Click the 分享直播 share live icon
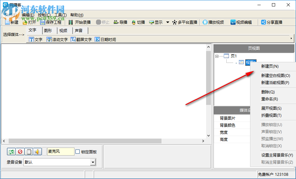Screen dimensions: 296x179 pyautogui.click(x=263, y=22)
